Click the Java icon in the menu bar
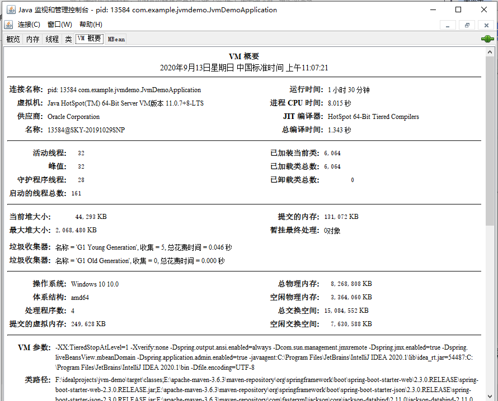 (x=8, y=25)
